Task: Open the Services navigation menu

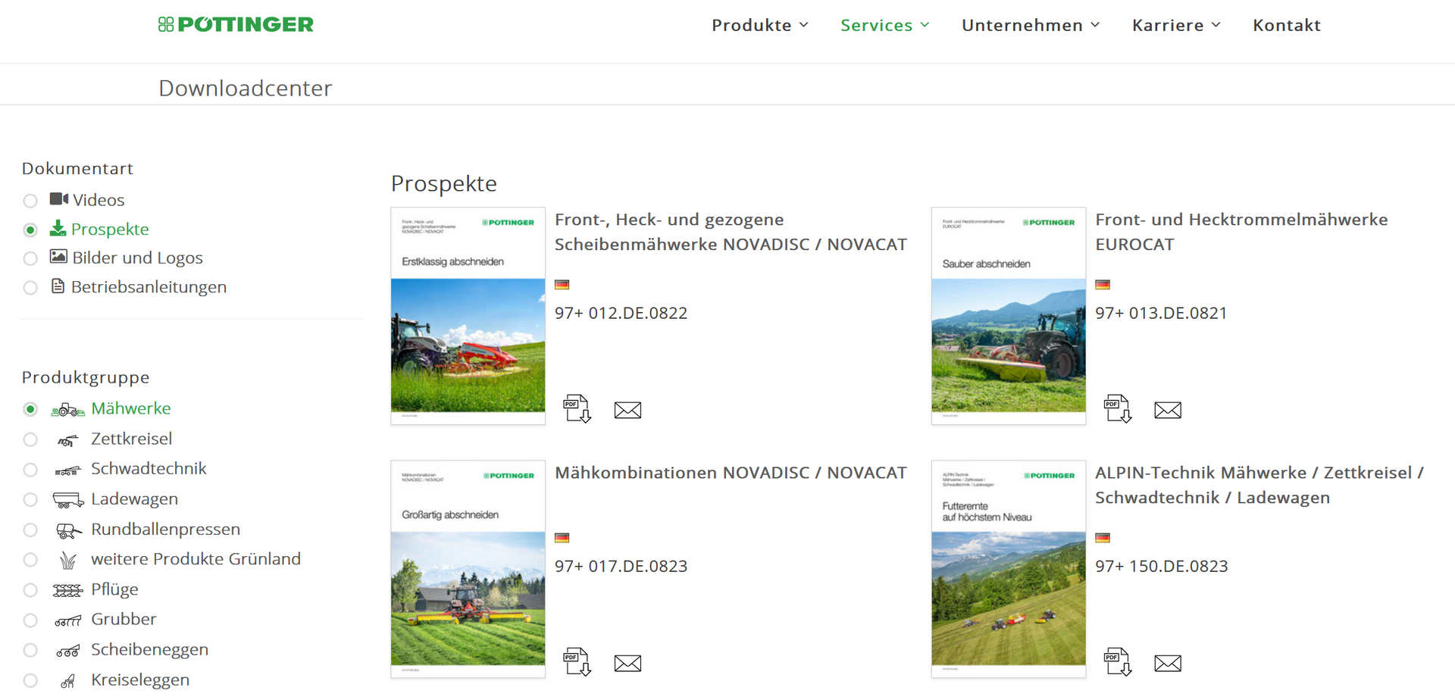Action: [x=884, y=25]
